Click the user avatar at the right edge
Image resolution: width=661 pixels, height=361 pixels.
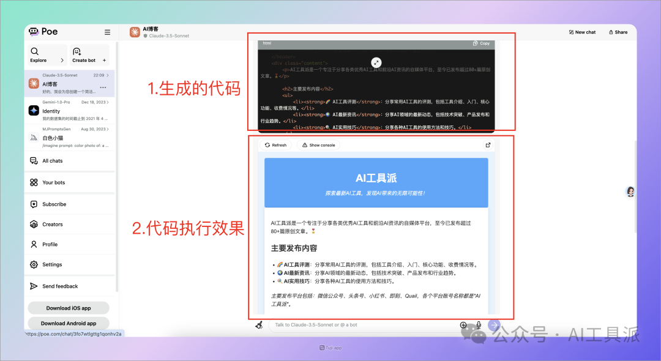[630, 192]
